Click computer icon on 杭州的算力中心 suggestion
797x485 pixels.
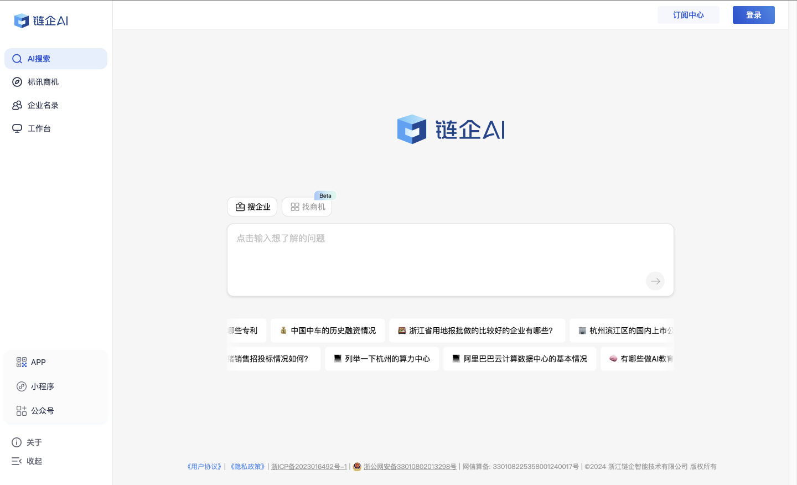338,359
